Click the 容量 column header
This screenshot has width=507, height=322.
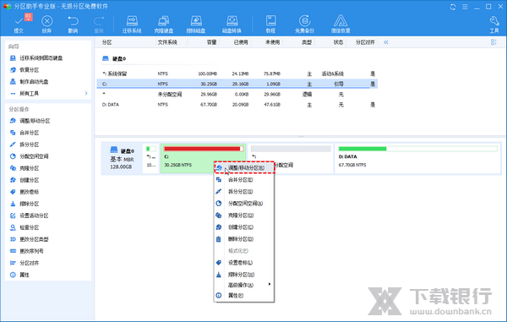click(212, 42)
